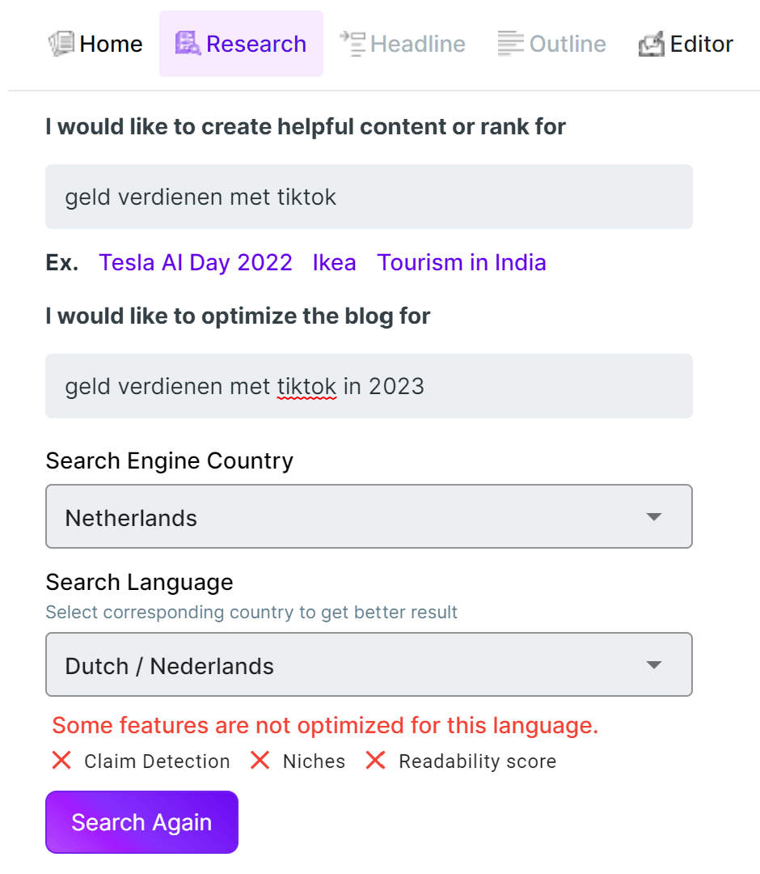
Task: Click the red X beside Claim Detection
Action: [61, 761]
